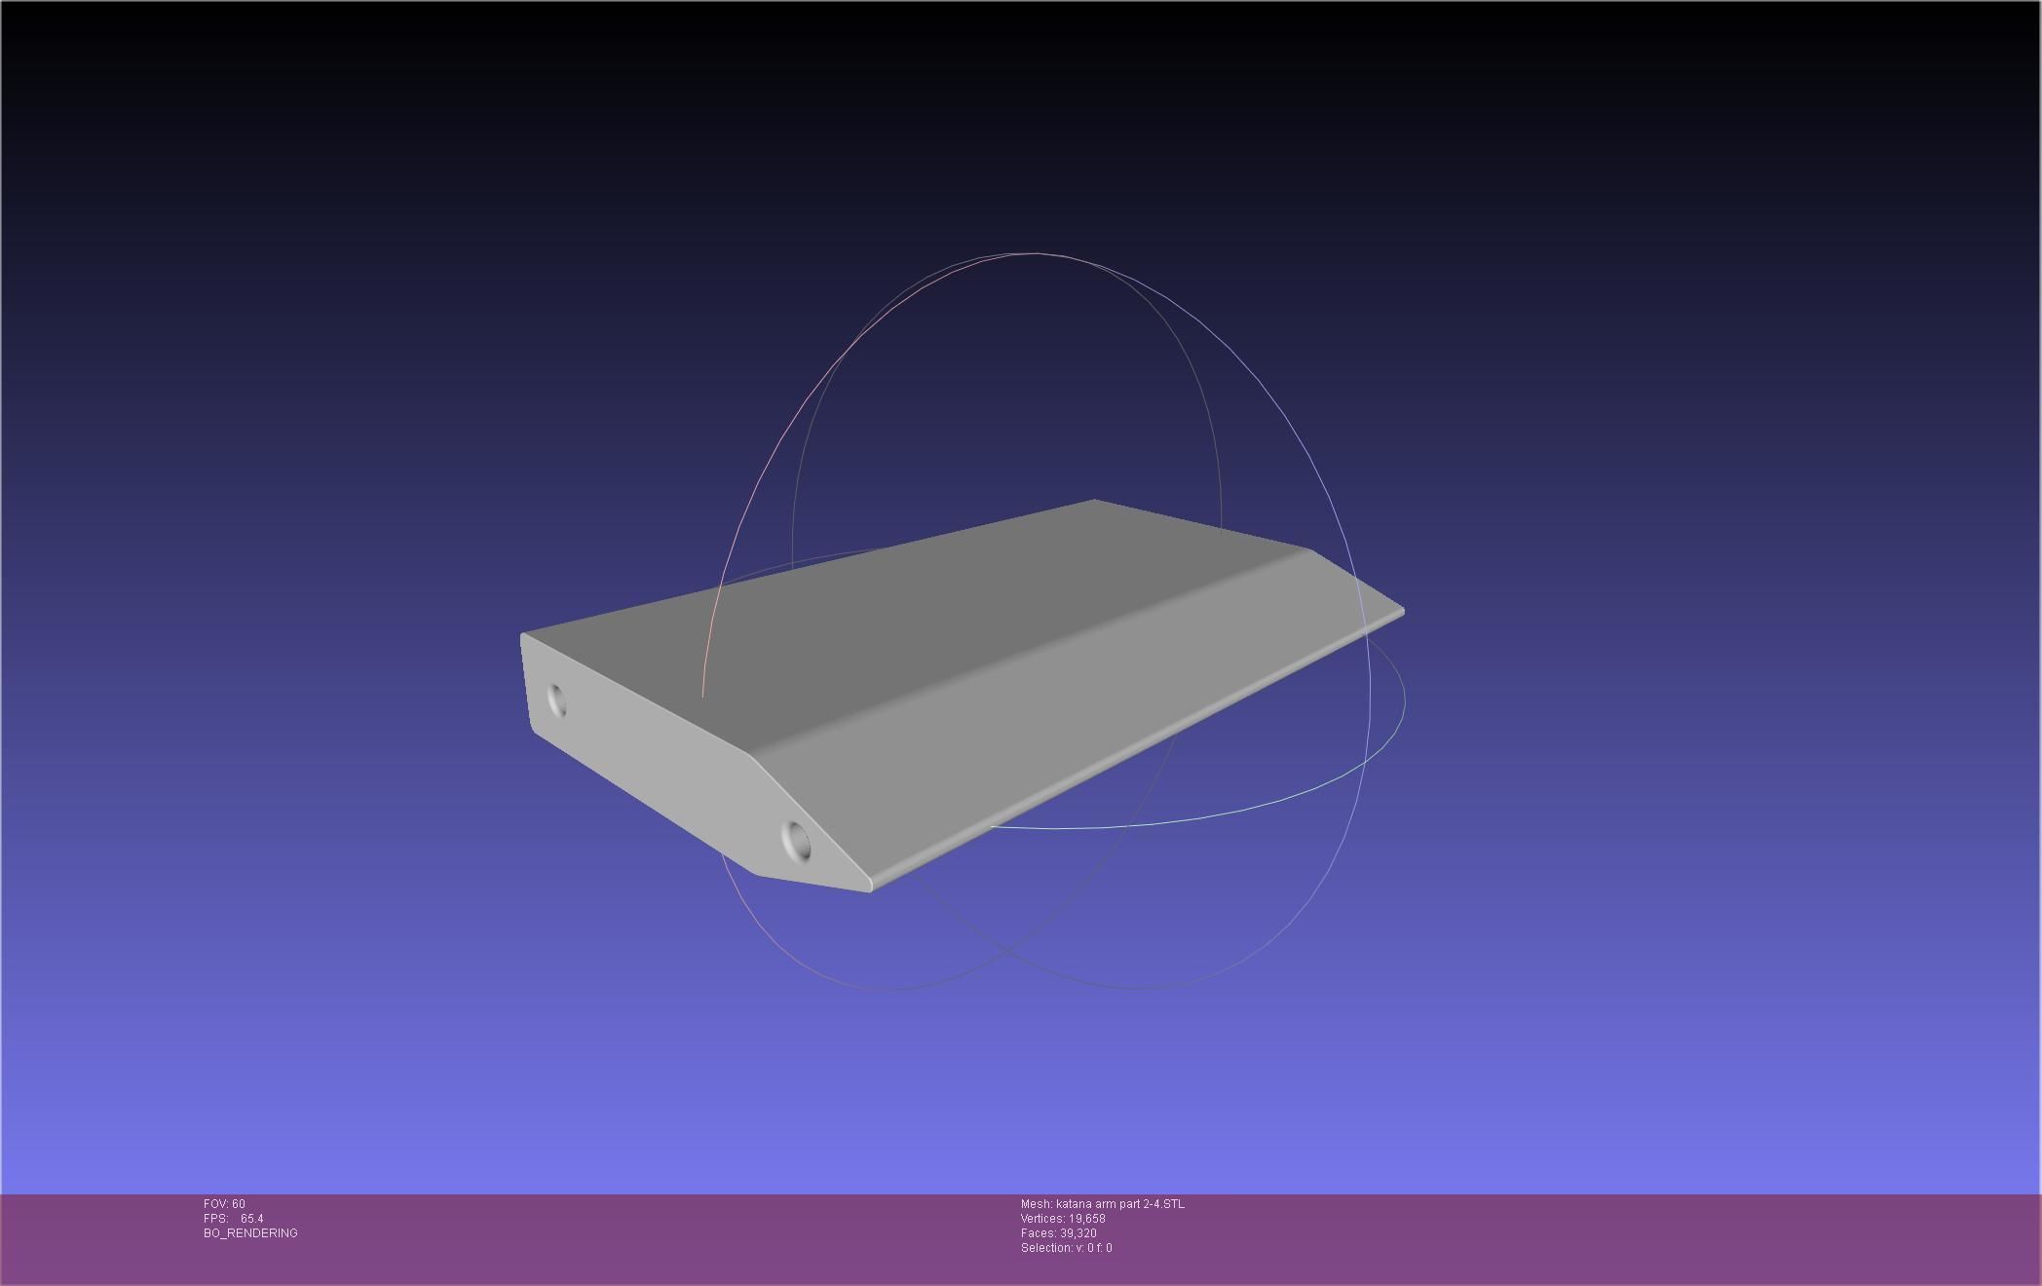The width and height of the screenshot is (2042, 1286).
Task: Click the Vertices: 19,658 readout
Action: (x=1062, y=1219)
